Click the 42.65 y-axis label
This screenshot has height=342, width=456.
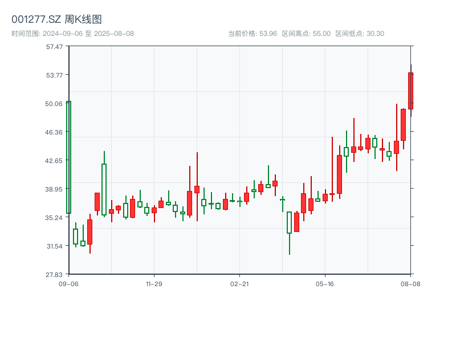55,161
